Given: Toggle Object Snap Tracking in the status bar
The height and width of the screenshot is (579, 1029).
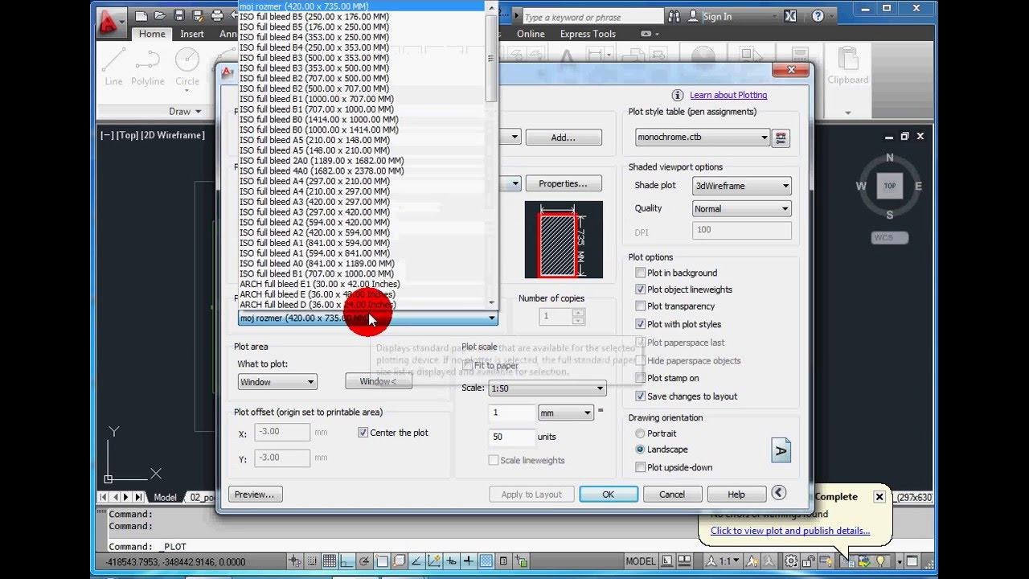Looking at the screenshot, I should tap(416, 561).
